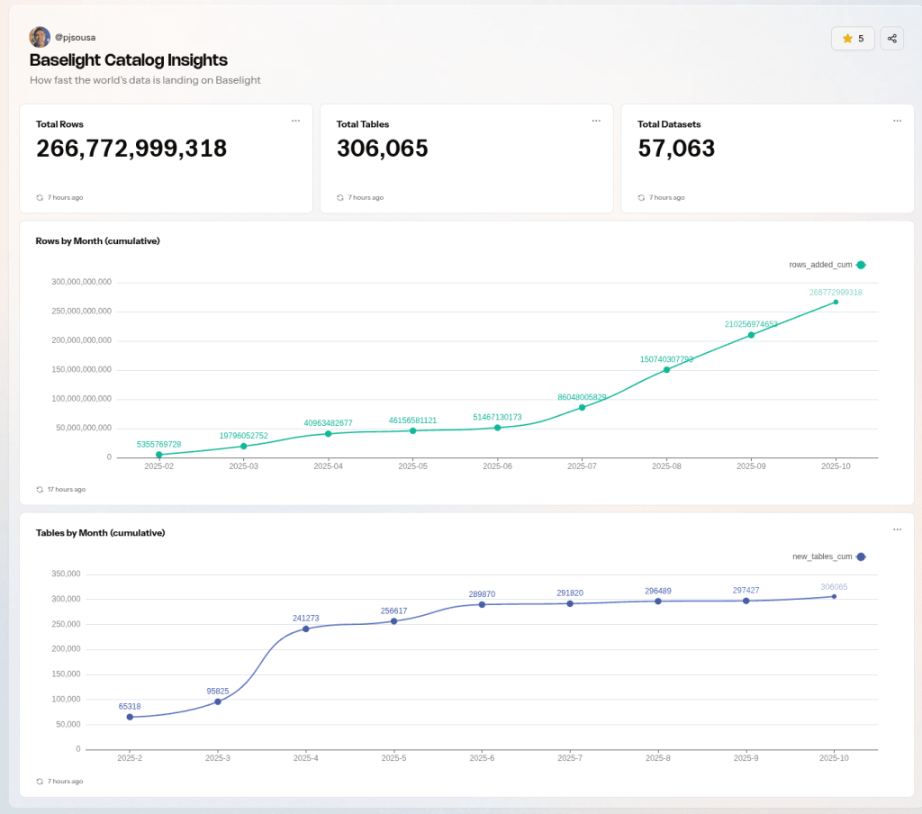The image size is (922, 814).
Task: Select the tables point labeled 289870
Action: click(x=483, y=604)
